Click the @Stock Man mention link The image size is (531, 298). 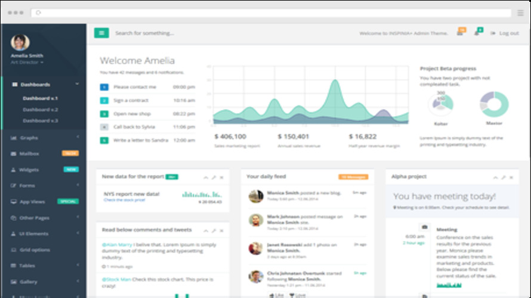pos(116,280)
